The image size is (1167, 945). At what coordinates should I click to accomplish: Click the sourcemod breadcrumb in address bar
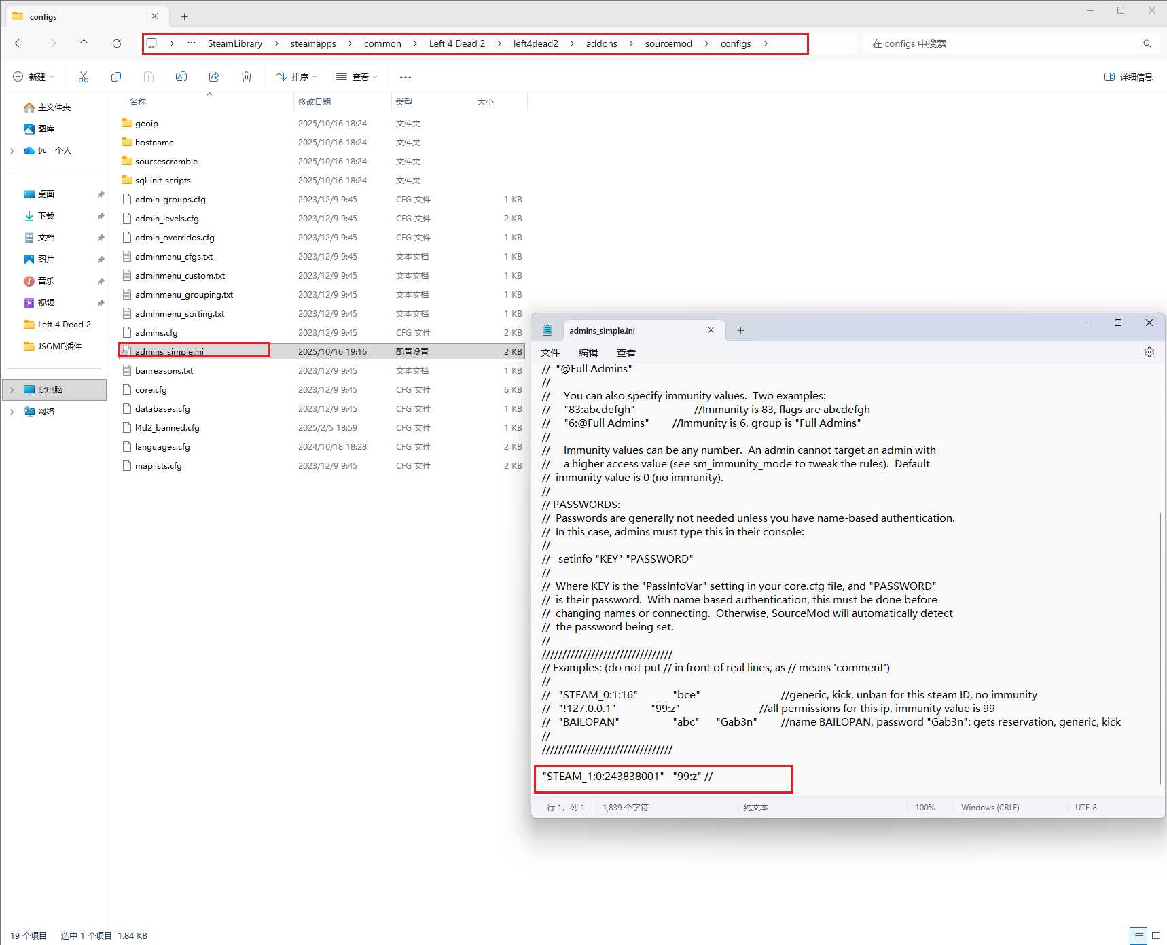click(668, 43)
